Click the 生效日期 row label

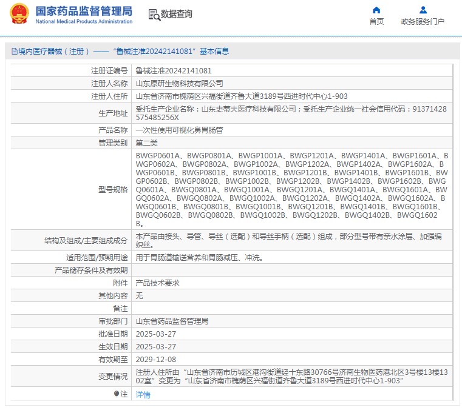[x=113, y=346]
